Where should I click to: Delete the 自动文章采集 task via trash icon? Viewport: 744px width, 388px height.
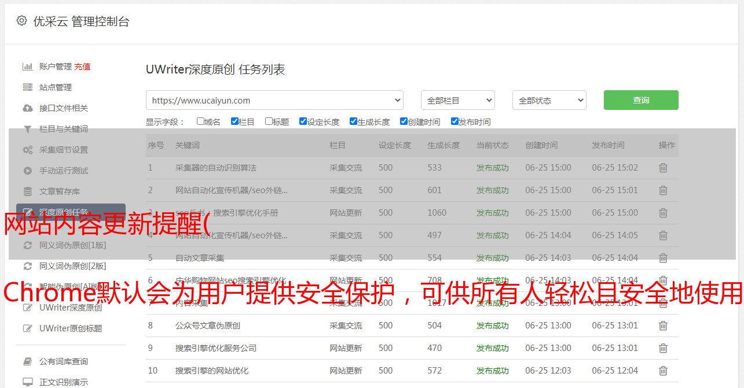click(x=663, y=258)
